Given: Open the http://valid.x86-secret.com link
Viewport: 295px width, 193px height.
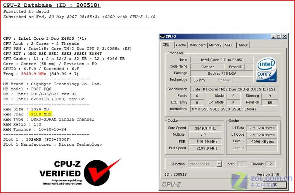Looking at the screenshot, I should [x=62, y=183].
